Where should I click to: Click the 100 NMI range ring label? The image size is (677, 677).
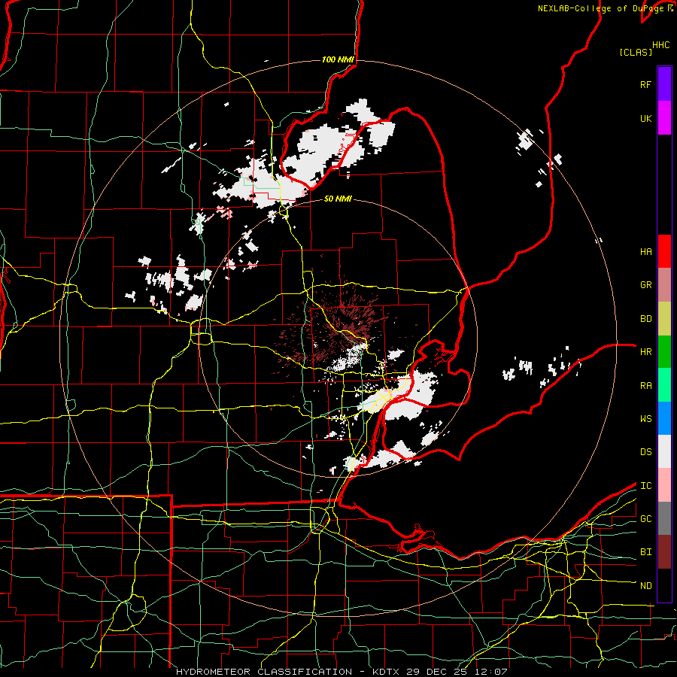coord(338,59)
